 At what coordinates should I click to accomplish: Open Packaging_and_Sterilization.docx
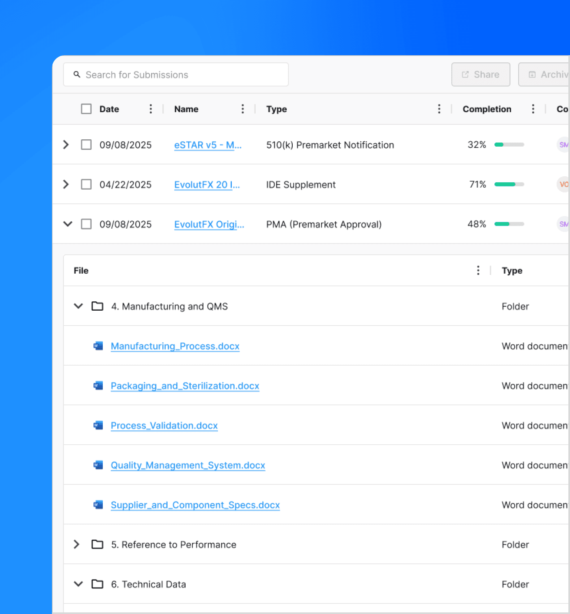tap(185, 386)
